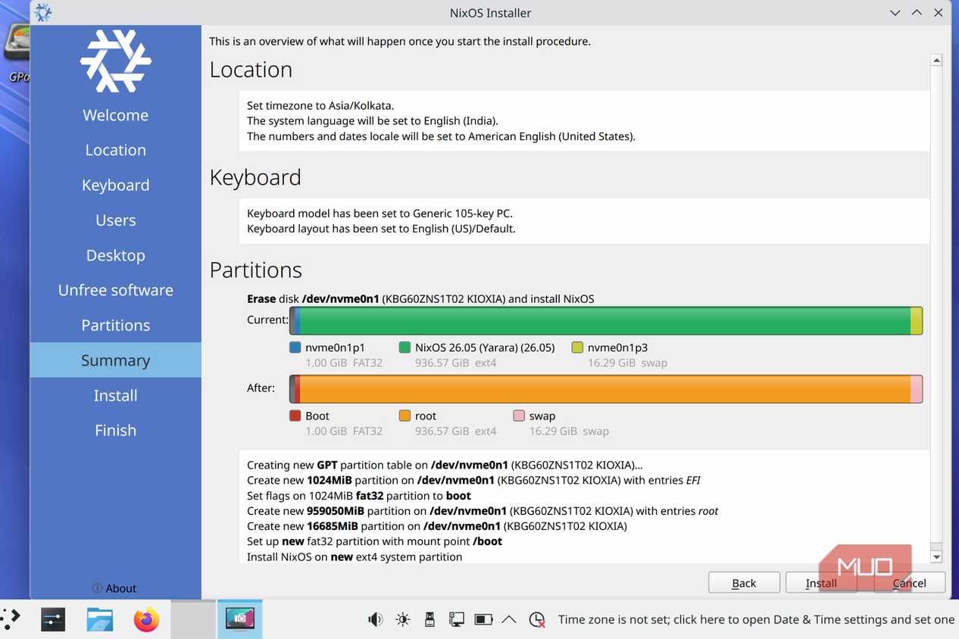Go to the Welcome step in sidebar
This screenshot has width=959, height=639.
[116, 115]
